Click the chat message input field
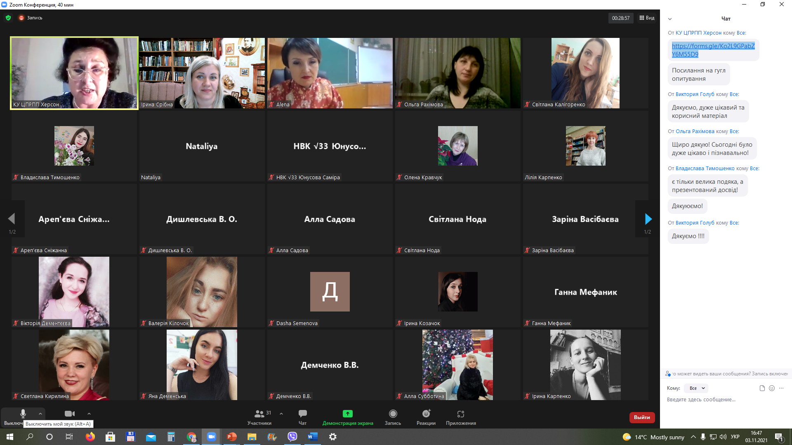Image resolution: width=792 pixels, height=445 pixels. pyautogui.click(x=725, y=400)
